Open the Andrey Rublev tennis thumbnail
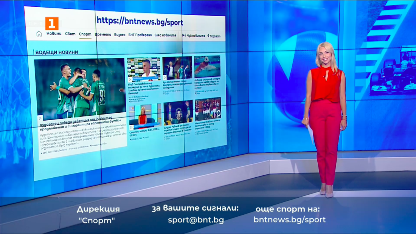 coord(178,112)
